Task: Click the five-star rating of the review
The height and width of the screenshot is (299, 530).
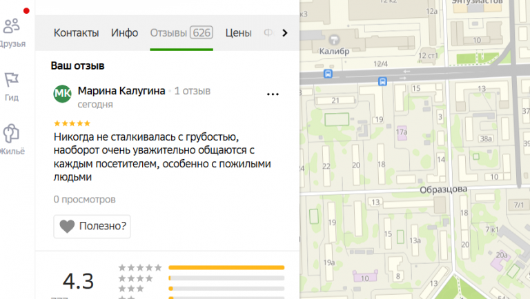Action: 72,123
